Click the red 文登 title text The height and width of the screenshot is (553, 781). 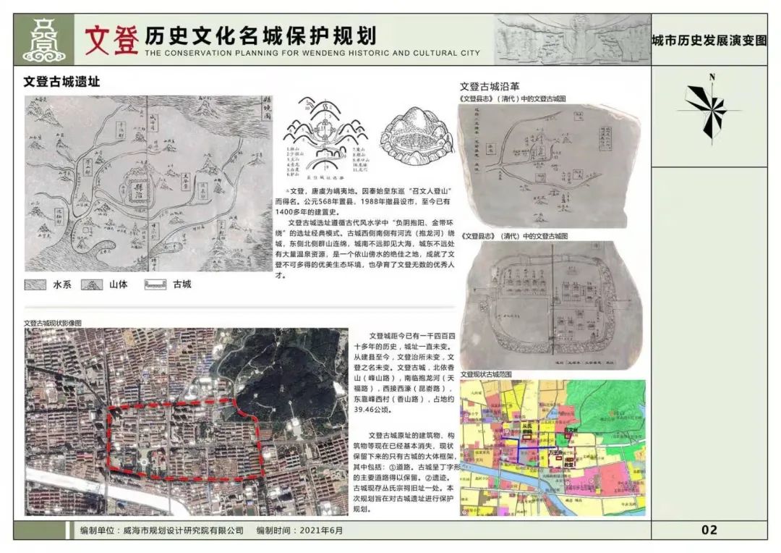pyautogui.click(x=111, y=40)
